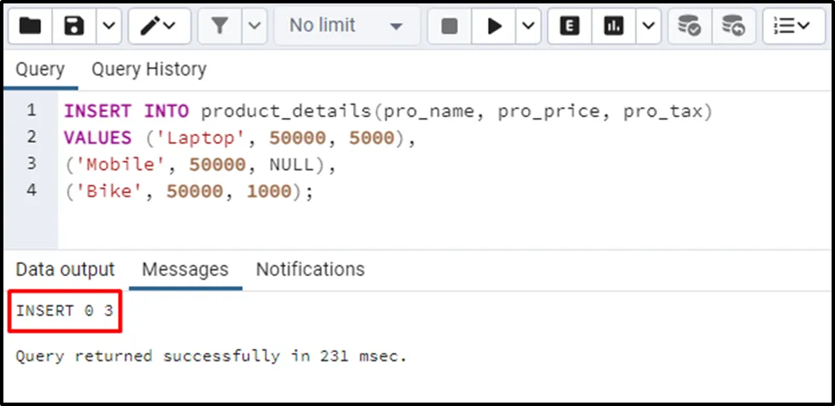Viewport: 835px width, 406px height.
Task: Open the No limit rows combo box
Action: pos(346,26)
